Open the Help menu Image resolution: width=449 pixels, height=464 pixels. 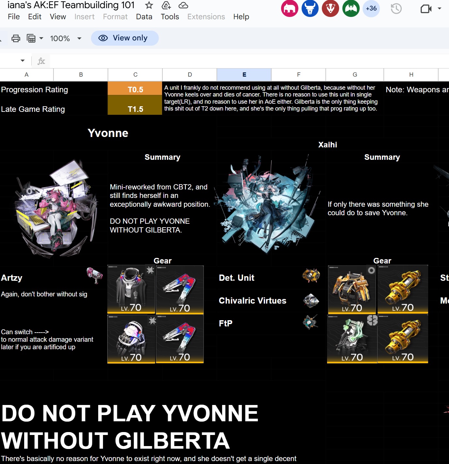tap(241, 17)
